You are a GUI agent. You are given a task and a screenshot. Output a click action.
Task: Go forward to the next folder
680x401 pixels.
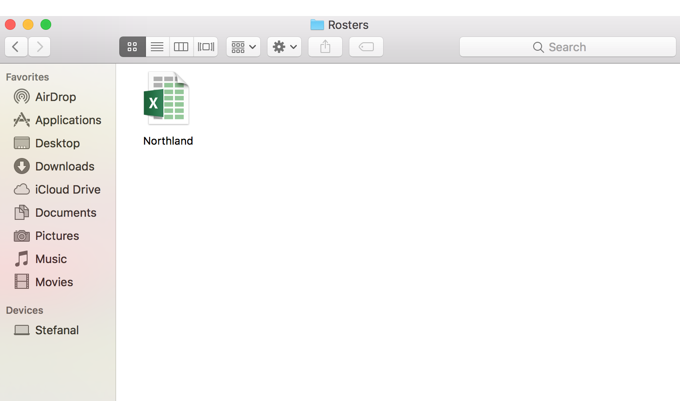click(x=40, y=47)
